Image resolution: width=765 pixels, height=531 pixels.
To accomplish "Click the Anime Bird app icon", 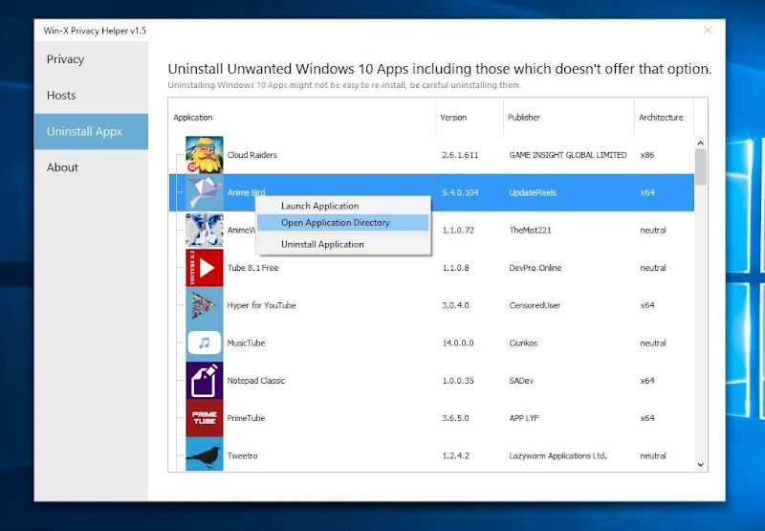I will 205,192.
